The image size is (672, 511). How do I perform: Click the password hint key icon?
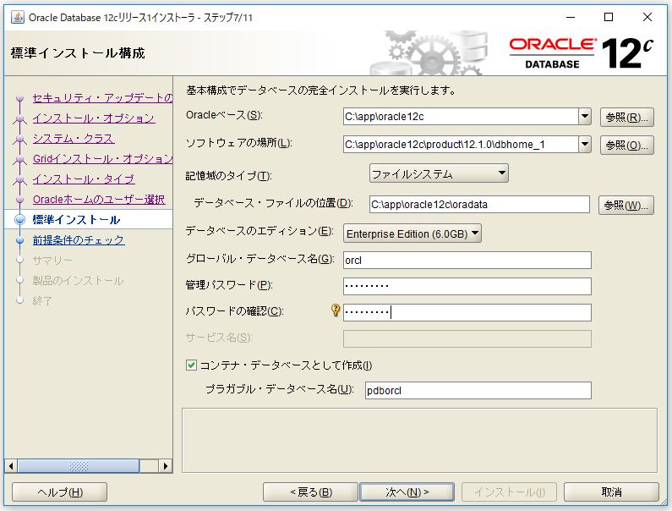click(336, 310)
